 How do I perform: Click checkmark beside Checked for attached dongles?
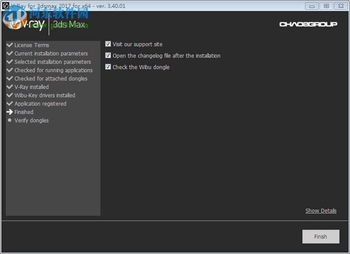(10, 78)
